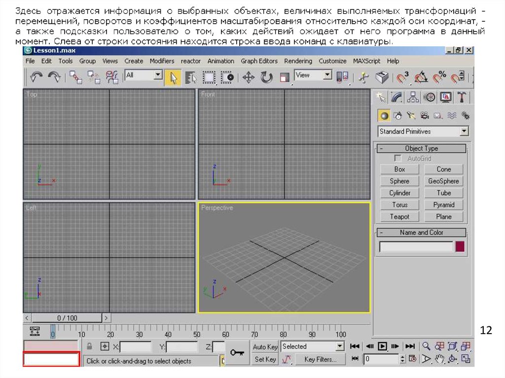This screenshot has height=378, width=505.
Task: Click the object color swatch
Action: point(460,247)
